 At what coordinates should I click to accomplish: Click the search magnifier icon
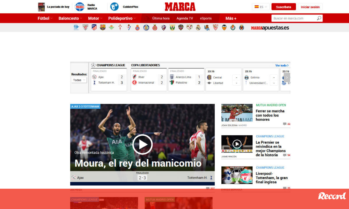(319, 18)
